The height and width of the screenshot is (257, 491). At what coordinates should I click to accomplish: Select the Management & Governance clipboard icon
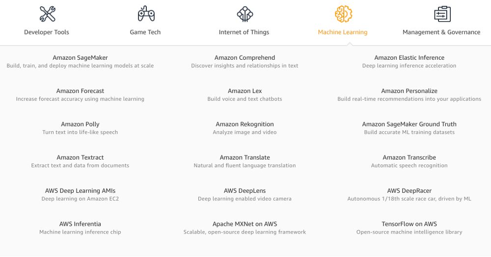click(x=442, y=14)
